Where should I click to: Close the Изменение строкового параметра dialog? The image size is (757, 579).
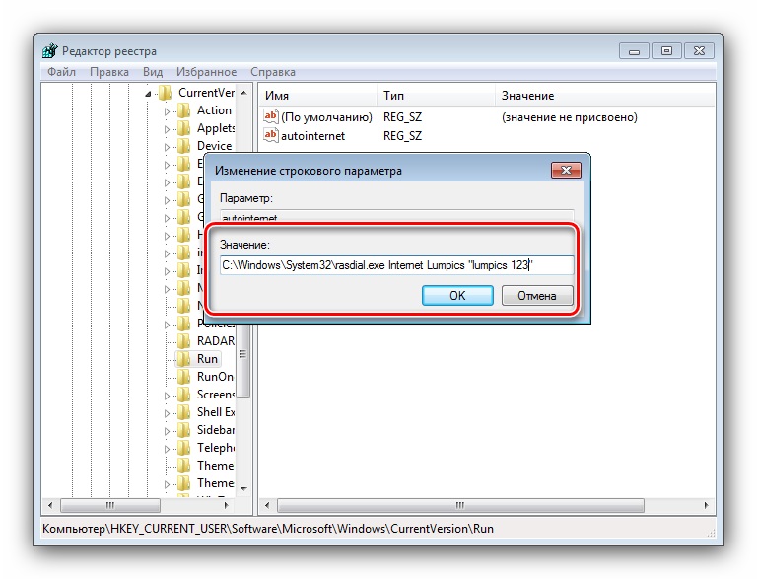pos(566,170)
